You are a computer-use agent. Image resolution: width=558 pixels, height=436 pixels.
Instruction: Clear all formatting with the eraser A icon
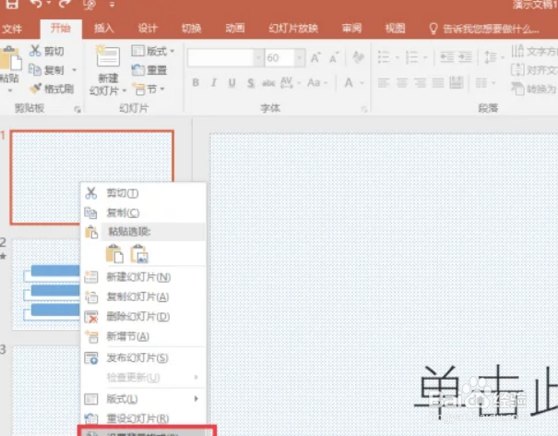click(358, 57)
